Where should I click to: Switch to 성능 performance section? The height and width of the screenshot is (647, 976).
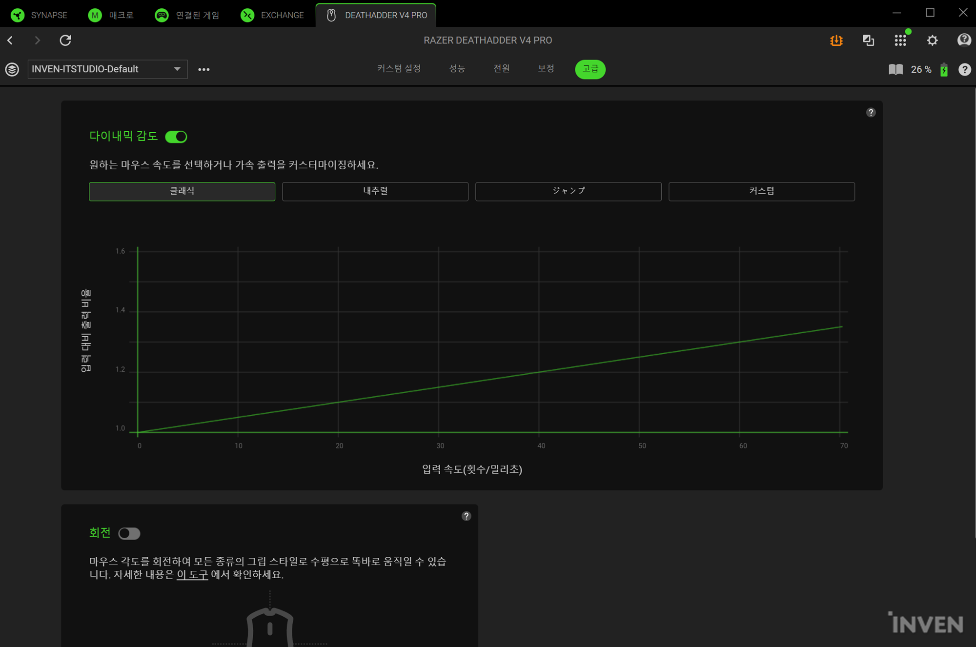pos(457,69)
